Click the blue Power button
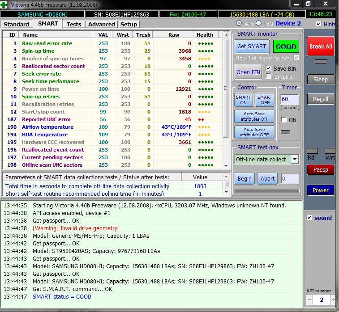The image size is (339, 312). tap(320, 190)
